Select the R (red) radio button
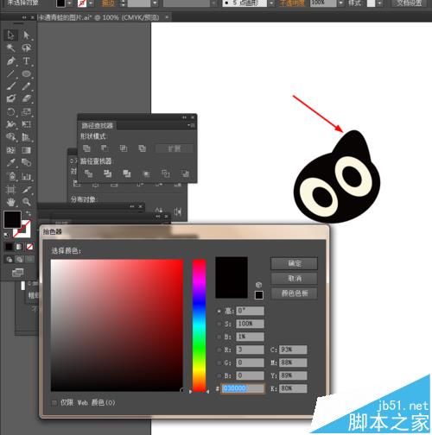Image resolution: width=432 pixels, height=435 pixels. [219, 350]
